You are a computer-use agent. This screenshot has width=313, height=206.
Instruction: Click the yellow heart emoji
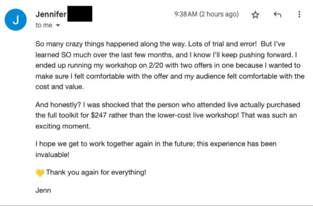pos(40,173)
